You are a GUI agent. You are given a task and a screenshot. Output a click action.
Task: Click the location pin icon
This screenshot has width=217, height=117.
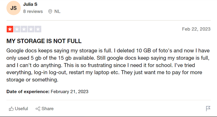[50, 11]
